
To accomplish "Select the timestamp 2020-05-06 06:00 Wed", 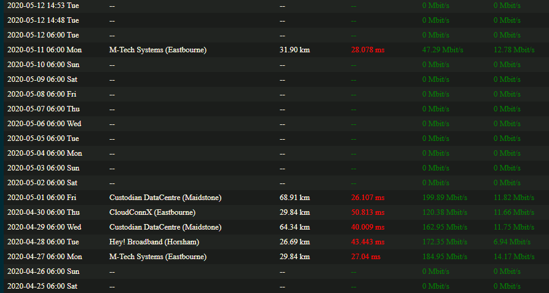I will (x=44, y=124).
